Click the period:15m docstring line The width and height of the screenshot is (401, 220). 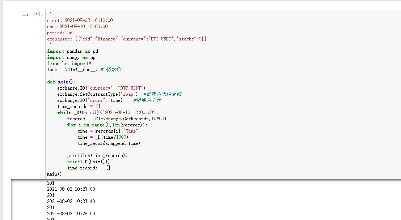[60, 33]
